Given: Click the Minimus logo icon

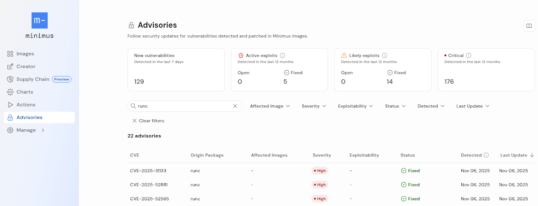Looking at the screenshot, I should [x=39, y=21].
